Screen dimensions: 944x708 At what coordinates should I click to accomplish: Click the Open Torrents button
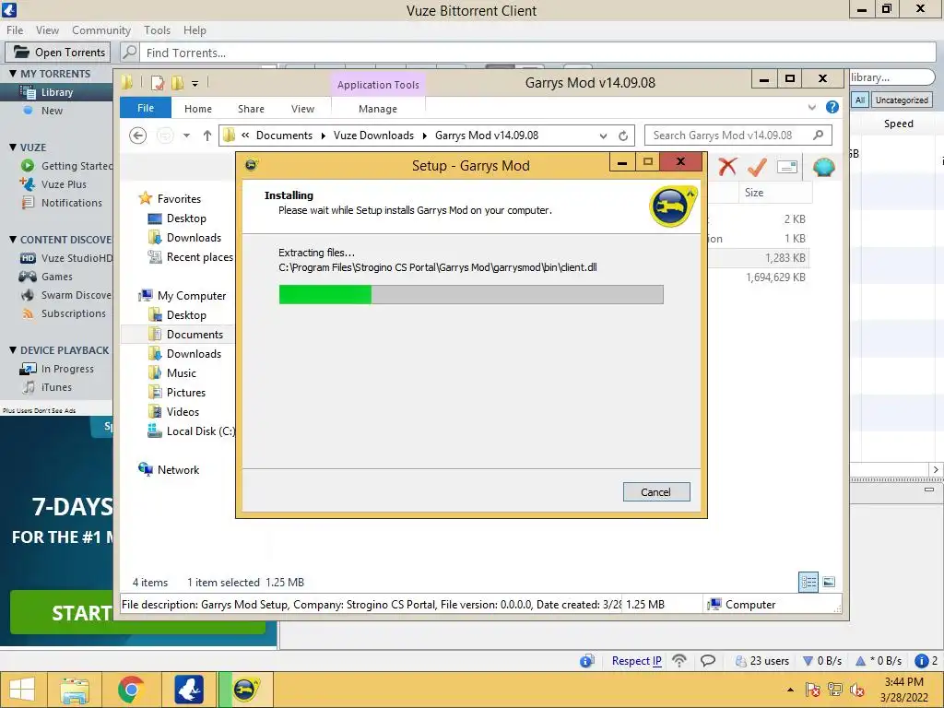[58, 53]
